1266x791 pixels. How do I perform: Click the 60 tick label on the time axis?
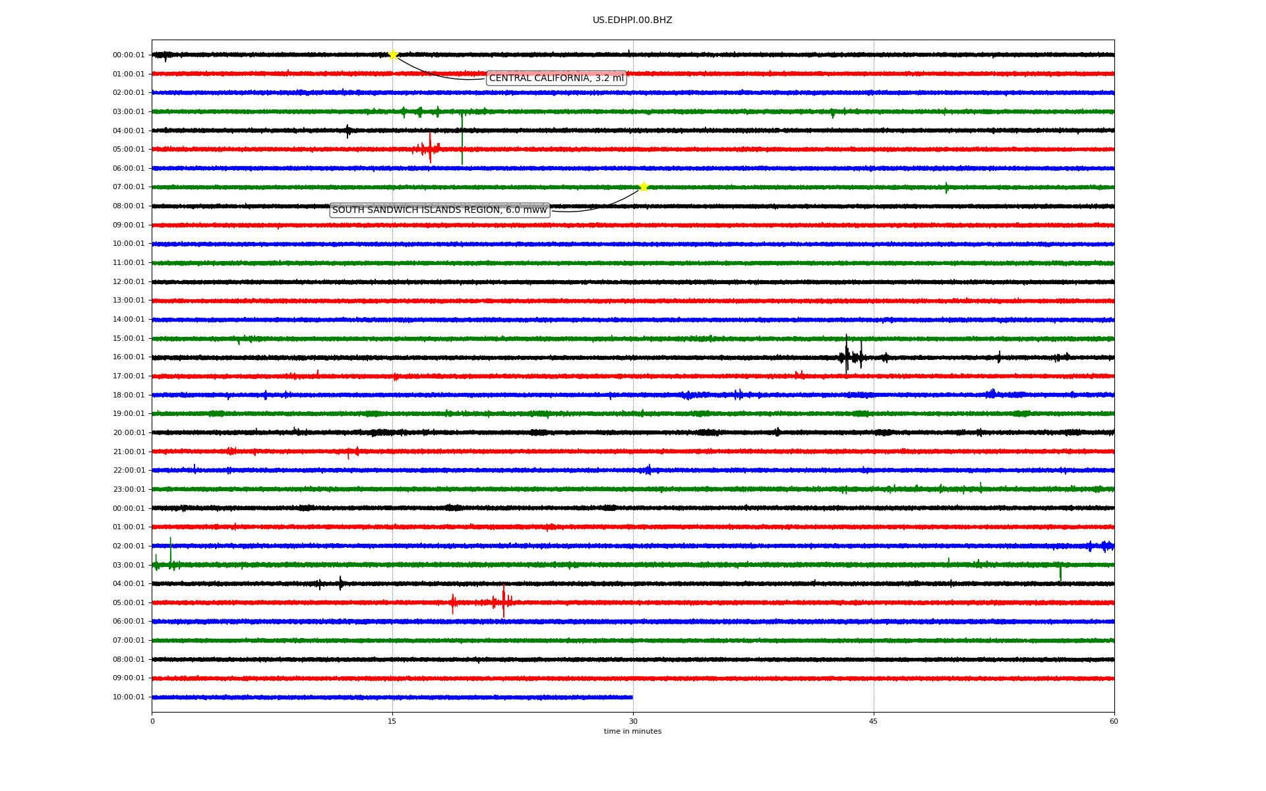(x=1114, y=721)
